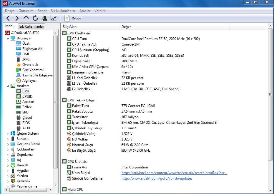Open the Görünüm menu
This screenshot has width=274, height=194.
(x=26, y=11)
